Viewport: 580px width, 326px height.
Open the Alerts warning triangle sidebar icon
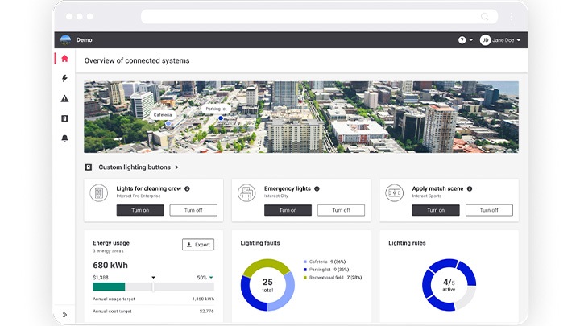(64, 98)
